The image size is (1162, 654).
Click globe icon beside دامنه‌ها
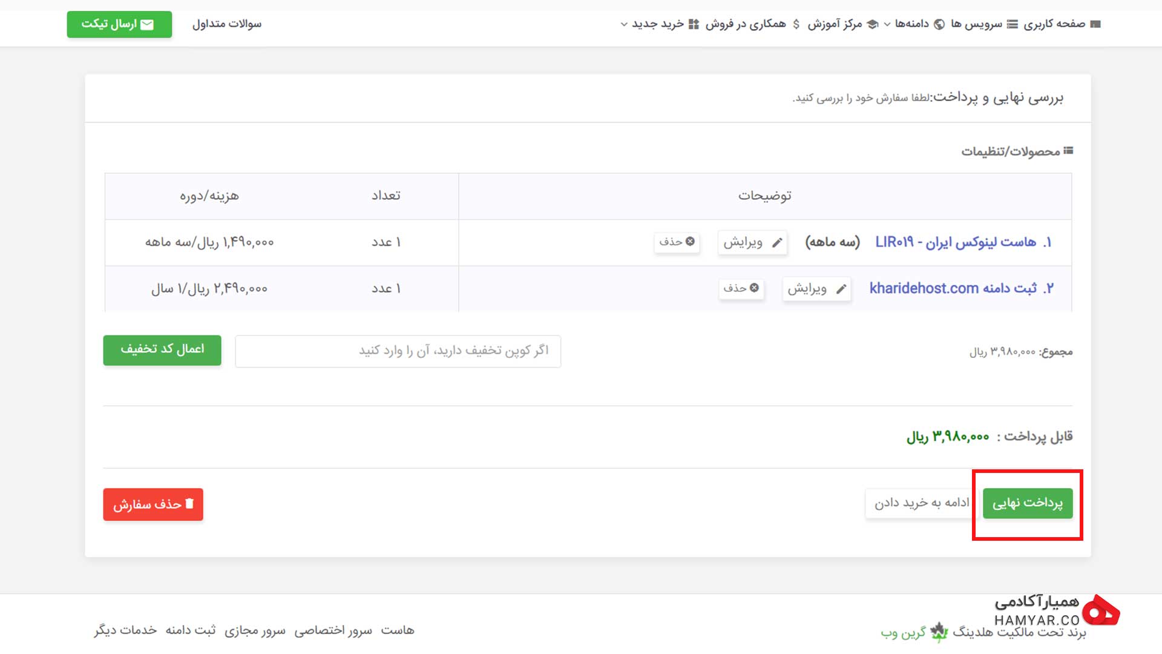(x=939, y=24)
